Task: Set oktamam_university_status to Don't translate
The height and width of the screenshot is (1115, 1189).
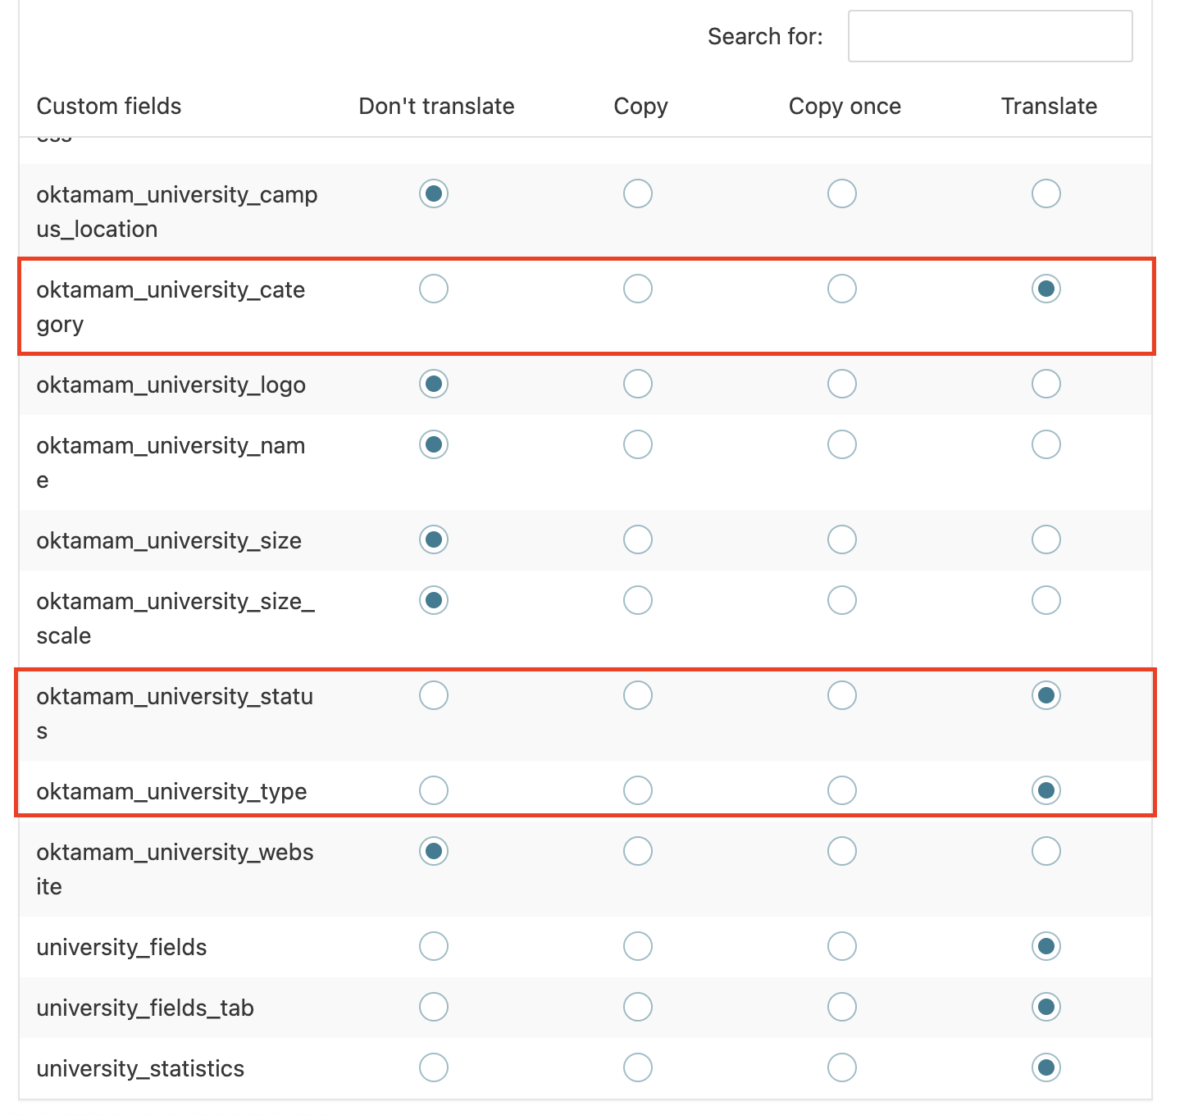Action: [x=434, y=696]
